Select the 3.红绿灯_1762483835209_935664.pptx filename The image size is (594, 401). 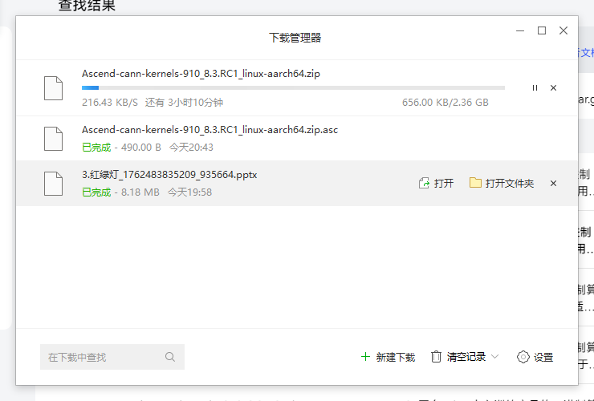pyautogui.click(x=169, y=175)
